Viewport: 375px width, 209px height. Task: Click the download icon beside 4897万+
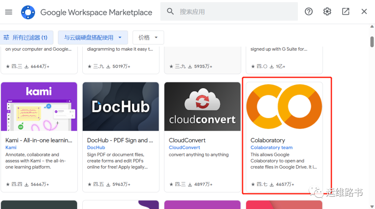[190, 185]
